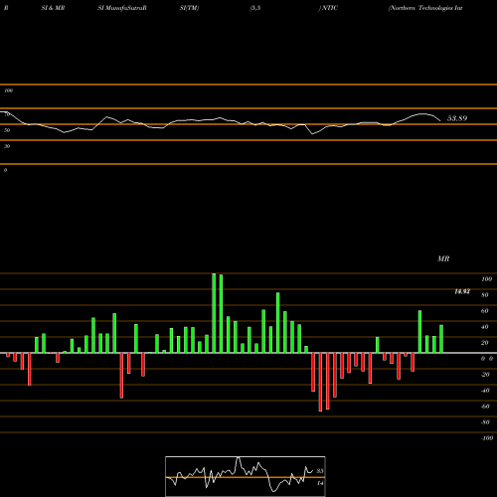Click the ') NTIC' ticker label

[328, 8]
